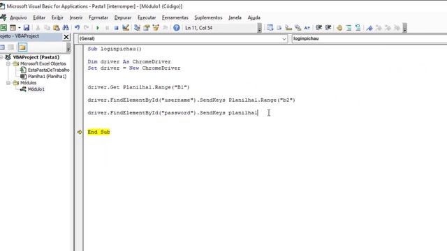Open the (Geral) object dropdown
The width and height of the screenshot is (447, 251).
click(x=182, y=38)
